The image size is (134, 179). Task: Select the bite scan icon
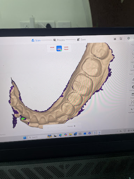click(x=66, y=48)
